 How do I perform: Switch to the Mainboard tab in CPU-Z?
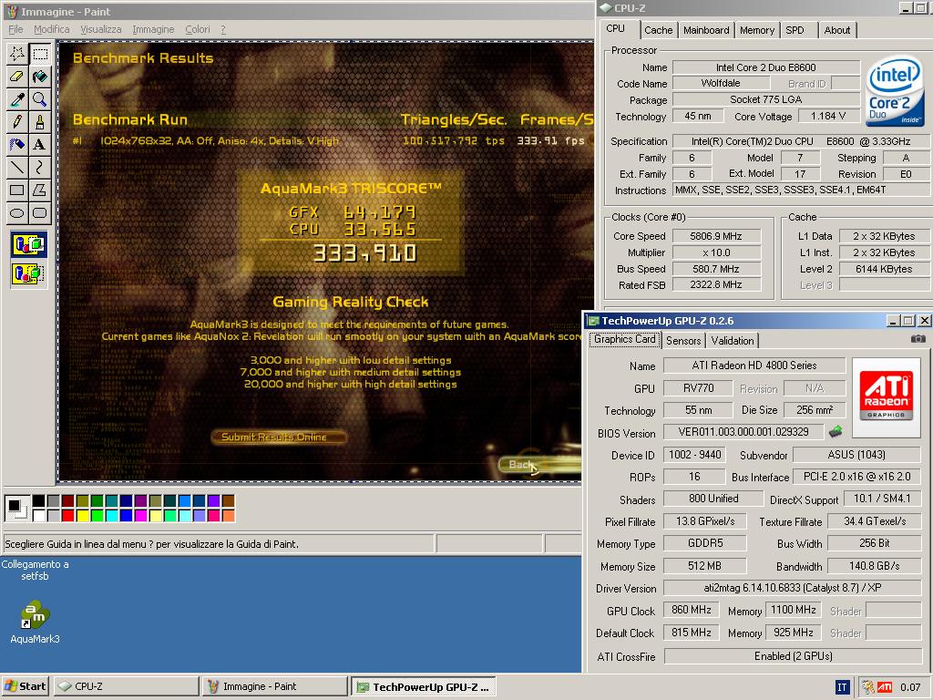706,30
